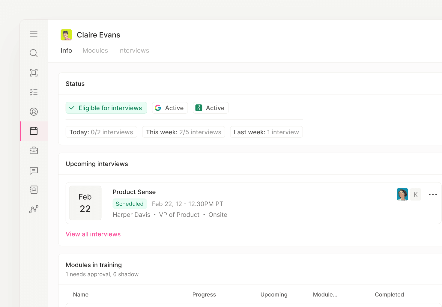Click the Google Active status chip

coord(170,108)
